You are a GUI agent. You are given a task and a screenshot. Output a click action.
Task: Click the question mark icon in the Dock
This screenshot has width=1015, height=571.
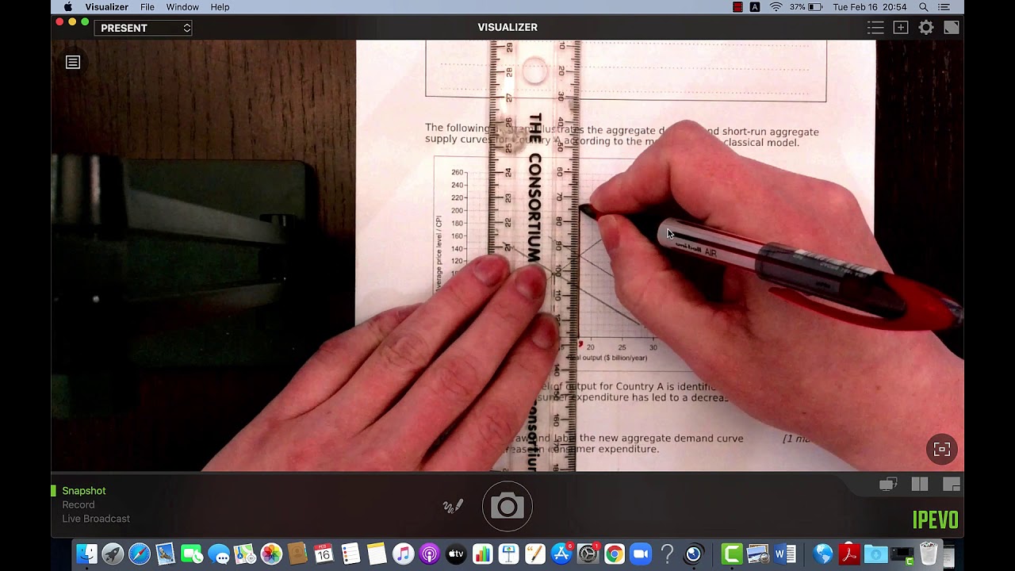[x=667, y=554]
